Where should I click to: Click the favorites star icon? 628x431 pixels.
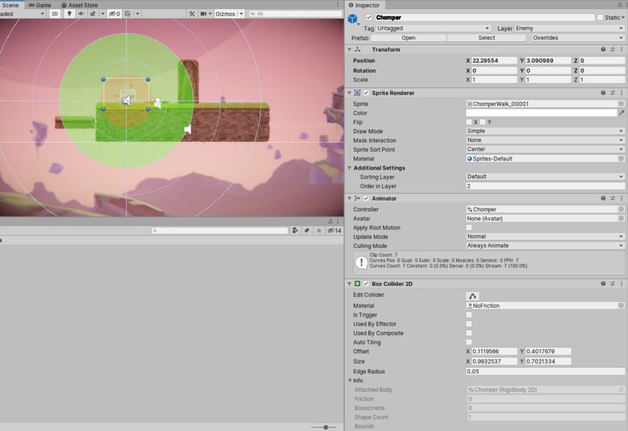pos(318,231)
